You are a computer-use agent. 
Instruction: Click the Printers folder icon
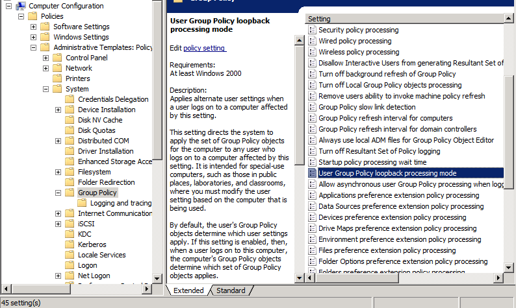pos(57,78)
